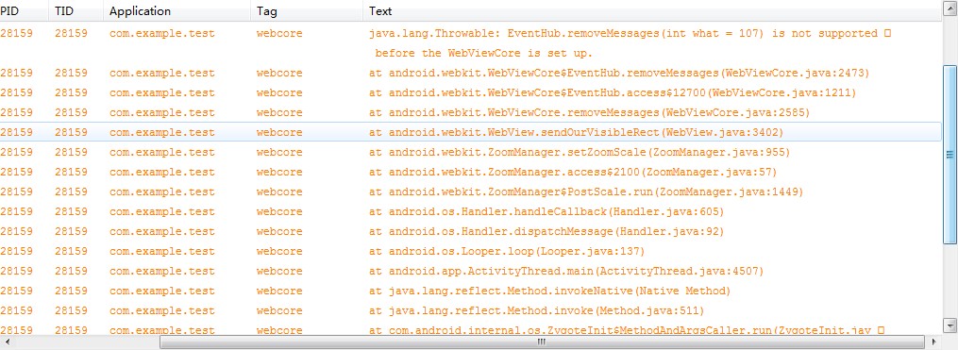
Task: Click the horizontal scrollbar thumb
Action: (542, 342)
